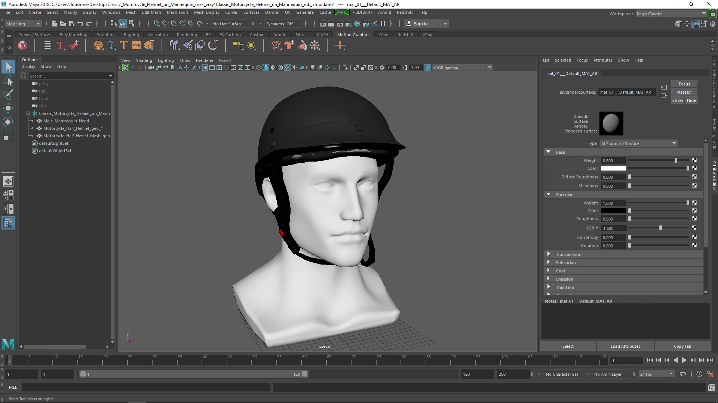Click the Load Attributes button
Screen dimensions: 718x403
click(x=625, y=346)
